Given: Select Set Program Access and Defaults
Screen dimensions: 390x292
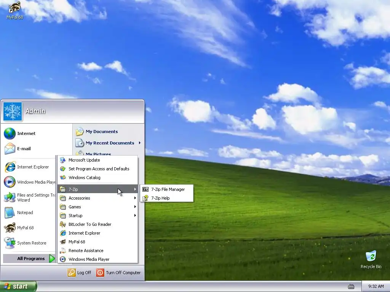Looking at the screenshot, I should [x=97, y=168].
